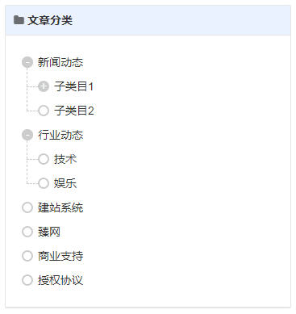Click the folder icon beside 文章分类
Screen dimensions: 296x314
click(x=19, y=20)
